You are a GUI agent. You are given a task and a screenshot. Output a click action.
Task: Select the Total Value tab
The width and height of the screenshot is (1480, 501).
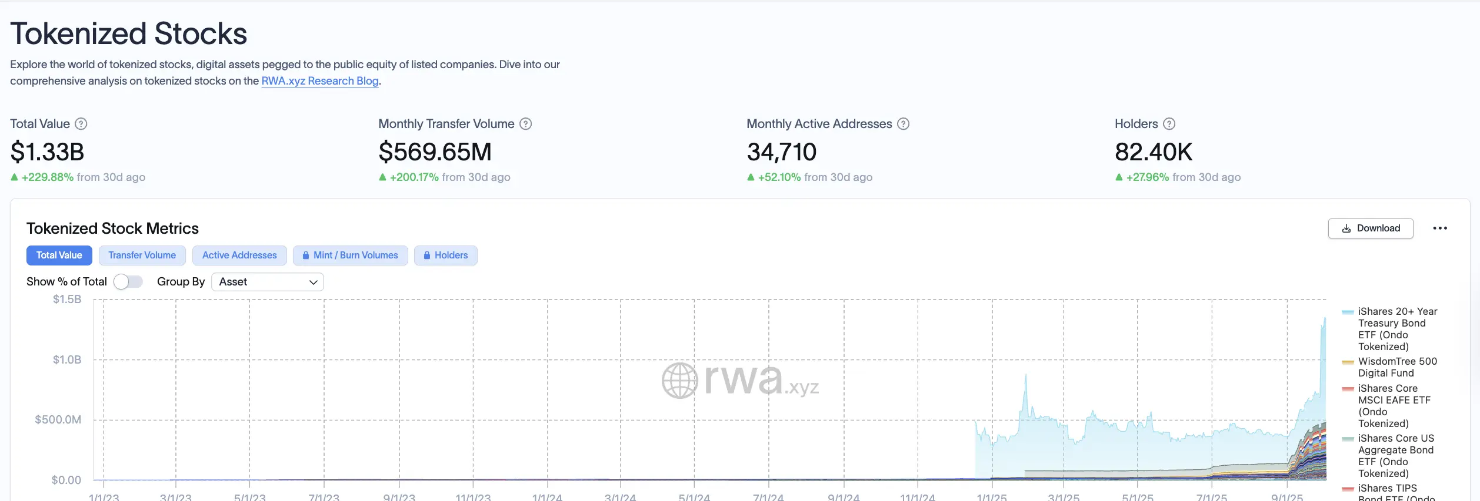click(59, 255)
